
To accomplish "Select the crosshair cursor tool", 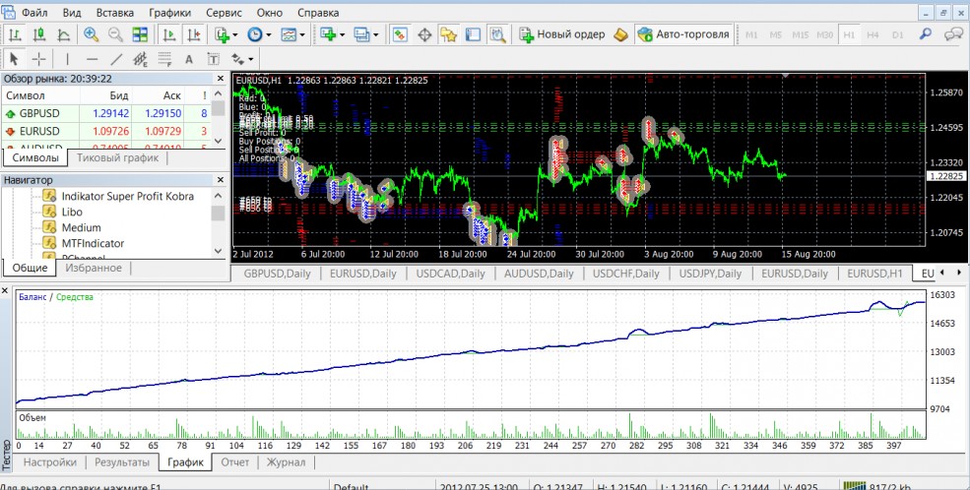I will pyautogui.click(x=39, y=59).
